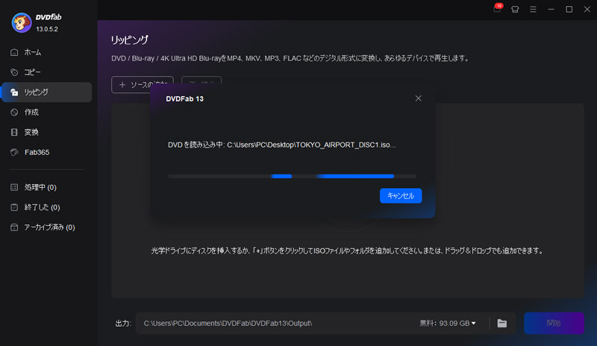The image size is (597, 346).
Task: Click the creator disc icon
Action: (14, 113)
